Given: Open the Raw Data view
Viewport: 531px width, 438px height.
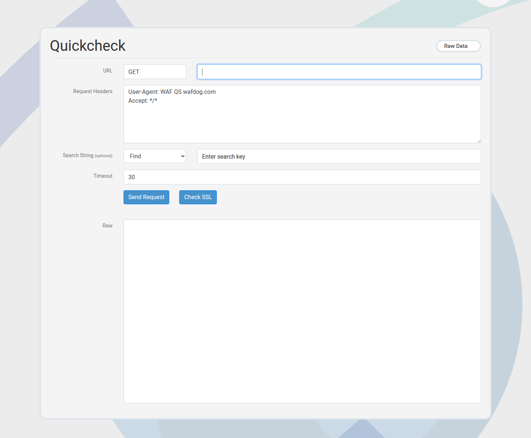Looking at the screenshot, I should coord(458,46).
